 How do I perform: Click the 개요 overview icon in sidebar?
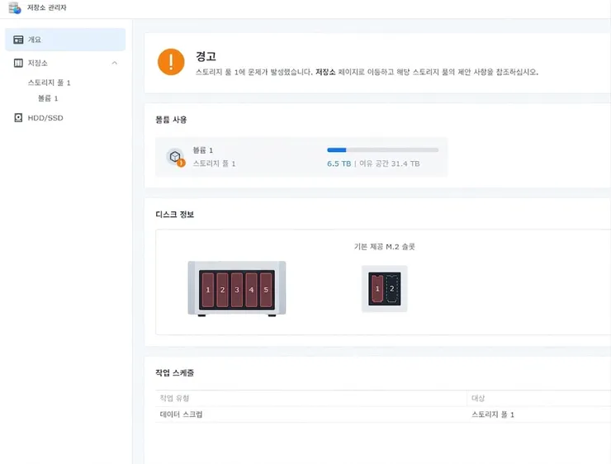coord(18,40)
